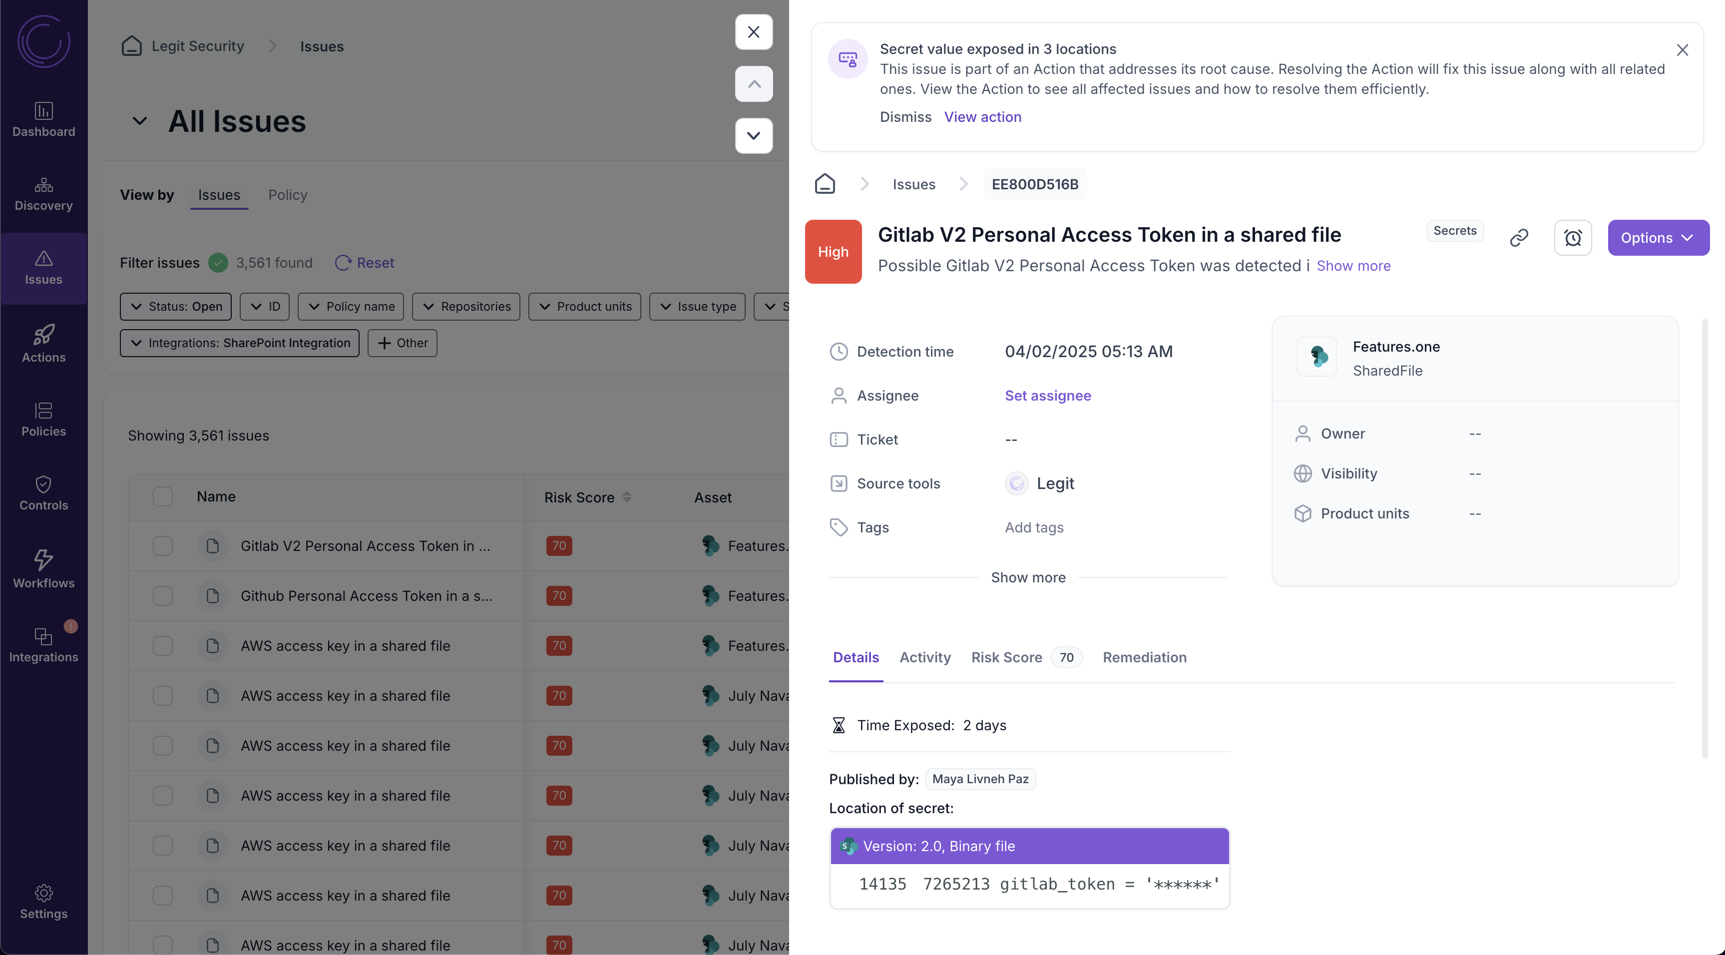Screen dimensions: 1725x955
Task: Close the secret exposure banner
Action: (x=1682, y=49)
